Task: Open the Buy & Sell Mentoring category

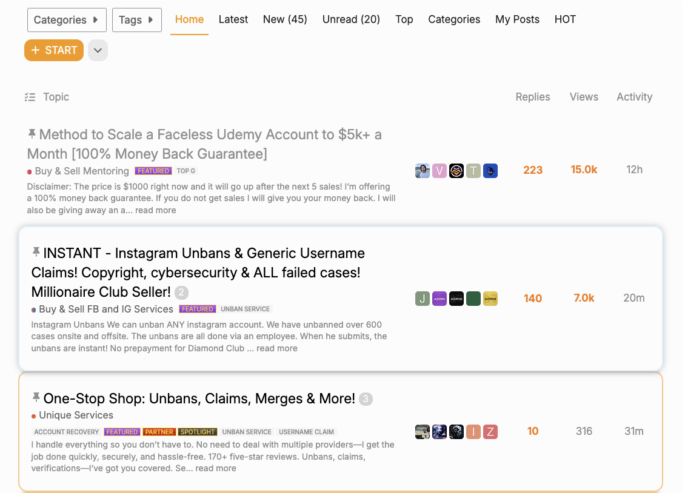Action: tap(82, 171)
